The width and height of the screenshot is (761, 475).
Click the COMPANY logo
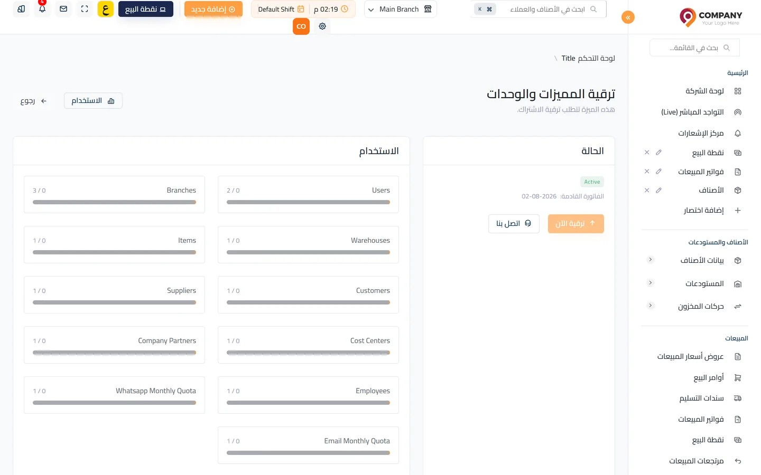click(x=711, y=17)
